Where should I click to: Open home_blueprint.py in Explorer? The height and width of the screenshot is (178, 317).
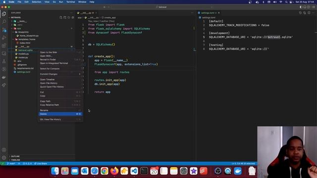click(29, 36)
